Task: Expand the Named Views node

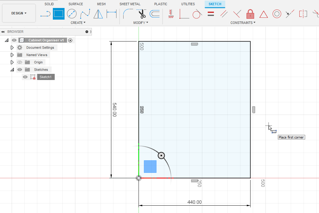Action: pyautogui.click(x=12, y=55)
